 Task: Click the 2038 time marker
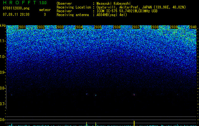click(155, 27)
